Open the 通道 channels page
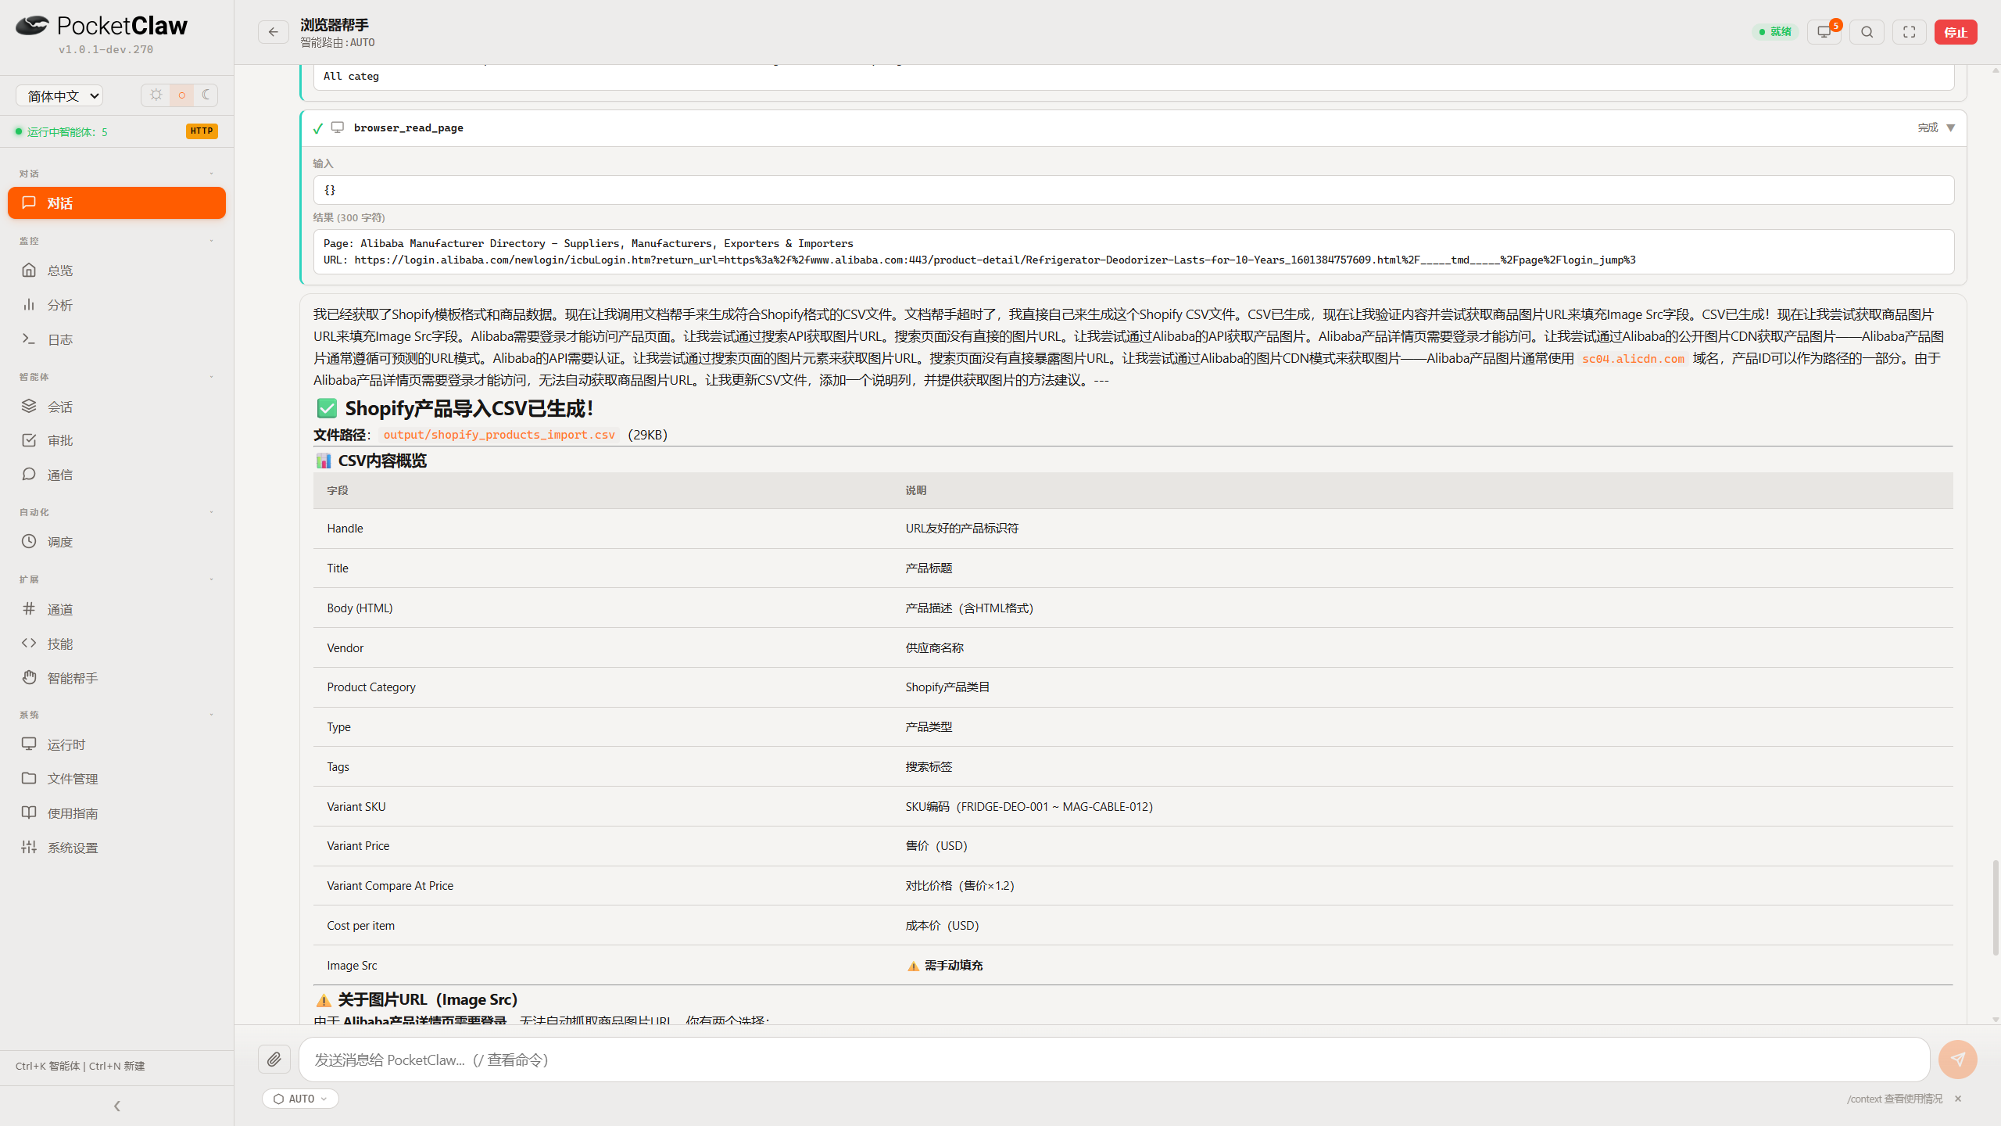 click(x=116, y=609)
